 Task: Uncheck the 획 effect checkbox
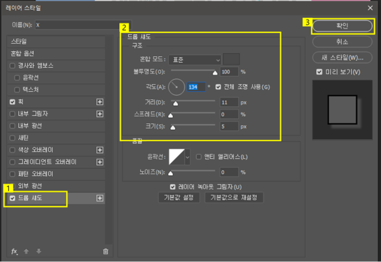pos(12,102)
